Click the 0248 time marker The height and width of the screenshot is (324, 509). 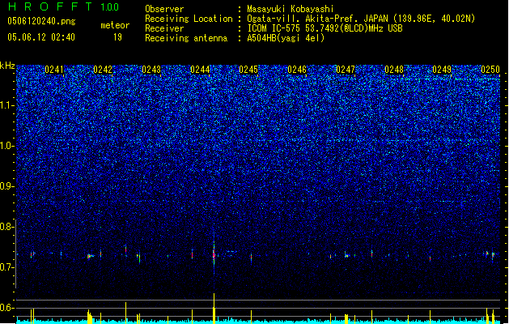point(394,70)
